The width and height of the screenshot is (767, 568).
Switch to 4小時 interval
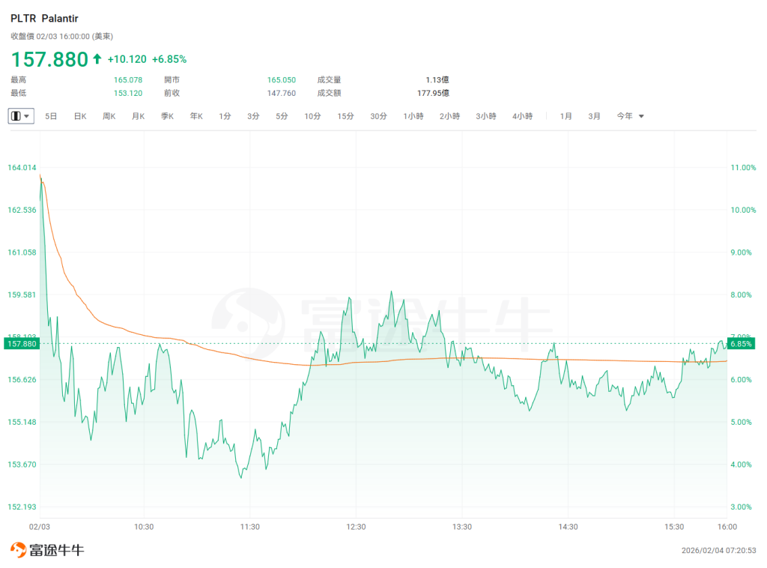coord(522,116)
